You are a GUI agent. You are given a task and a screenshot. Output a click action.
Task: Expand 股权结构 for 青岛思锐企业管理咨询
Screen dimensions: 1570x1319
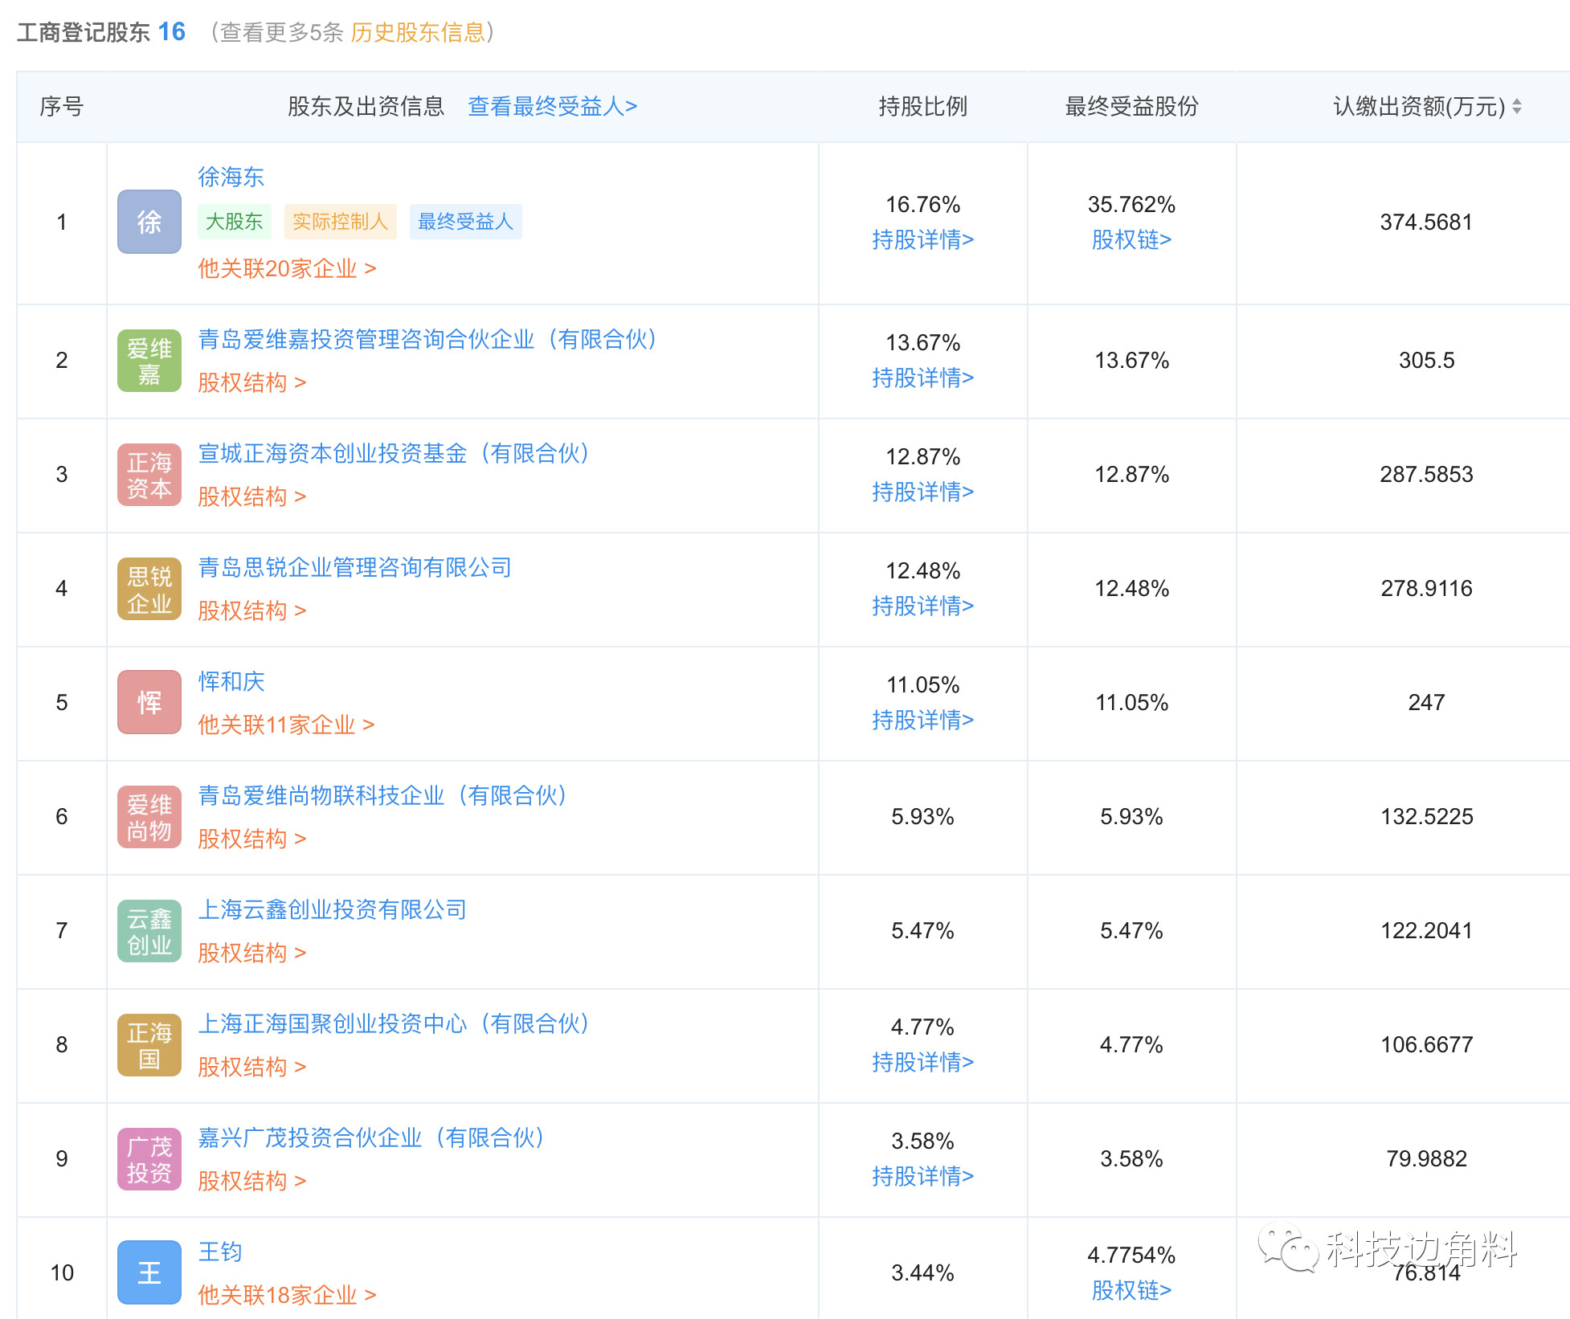pos(252,610)
